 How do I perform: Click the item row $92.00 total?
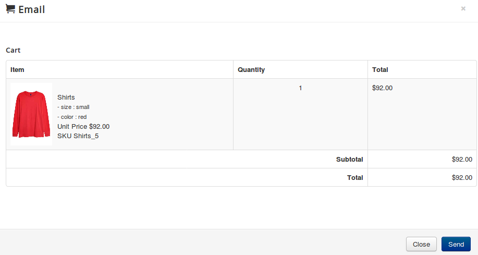click(382, 88)
